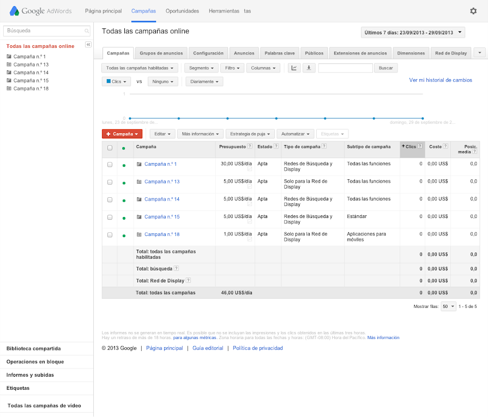This screenshot has width=488, height=417.
Task: Switch to the Palabras clave tab
Action: 279,53
